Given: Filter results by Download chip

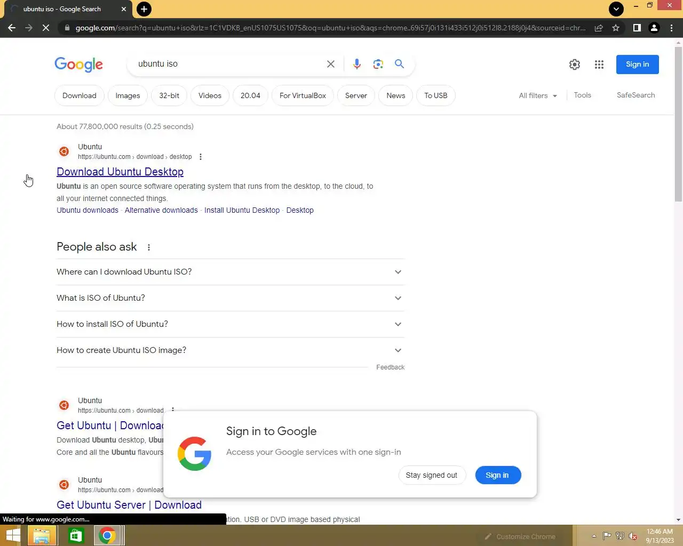Looking at the screenshot, I should point(80,96).
